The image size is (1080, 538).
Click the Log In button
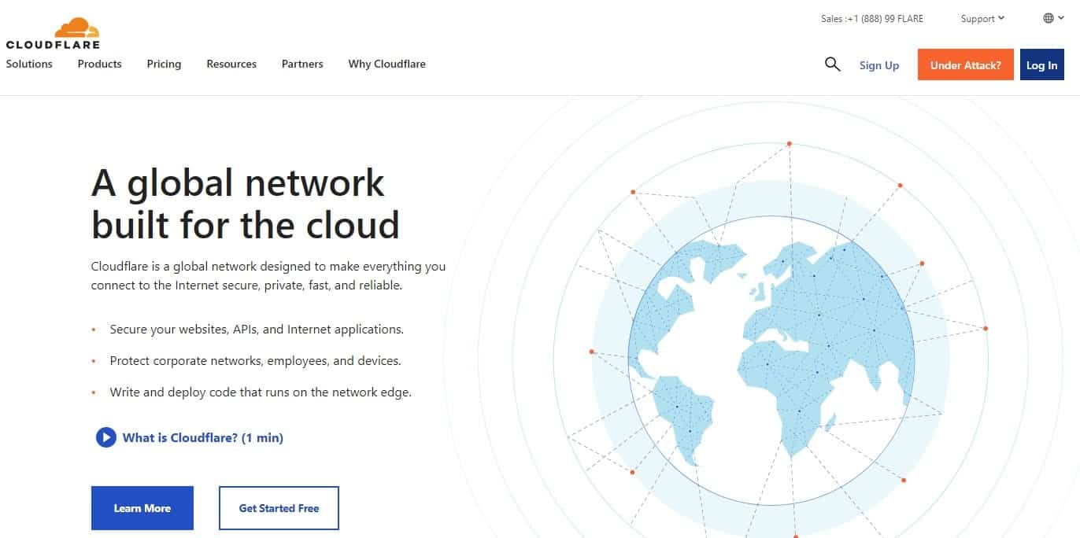(1042, 65)
